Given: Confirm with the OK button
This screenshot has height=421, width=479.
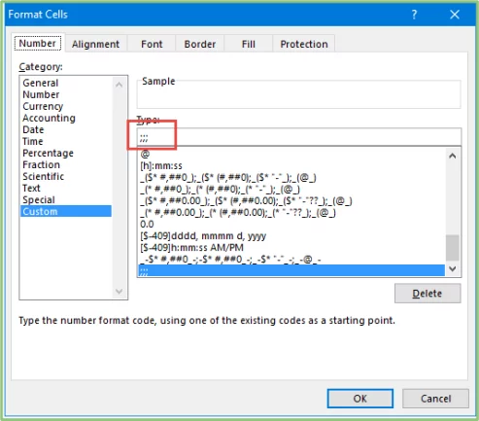Looking at the screenshot, I should click(x=360, y=399).
